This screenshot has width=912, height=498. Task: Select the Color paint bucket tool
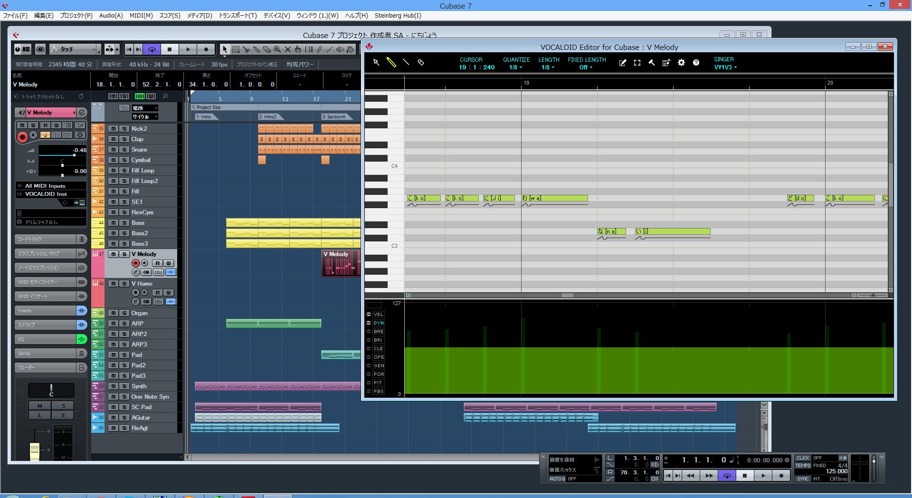351,49
